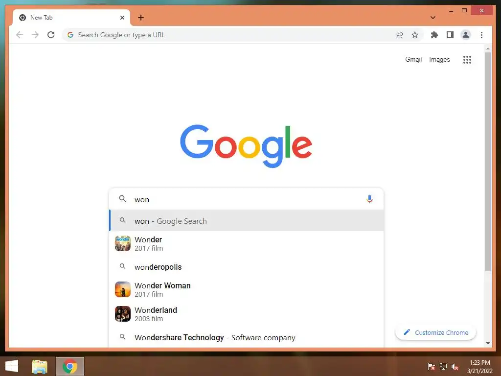This screenshot has width=501, height=376.
Task: Open the Google apps grid
Action: [x=467, y=59]
